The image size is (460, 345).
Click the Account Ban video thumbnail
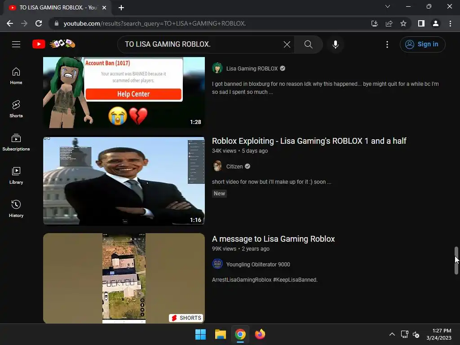coord(124,93)
